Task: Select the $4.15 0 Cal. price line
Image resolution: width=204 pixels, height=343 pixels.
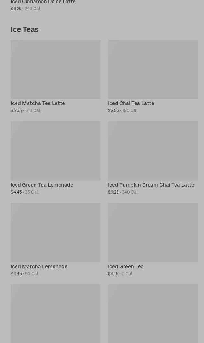Action: [x=121, y=274]
